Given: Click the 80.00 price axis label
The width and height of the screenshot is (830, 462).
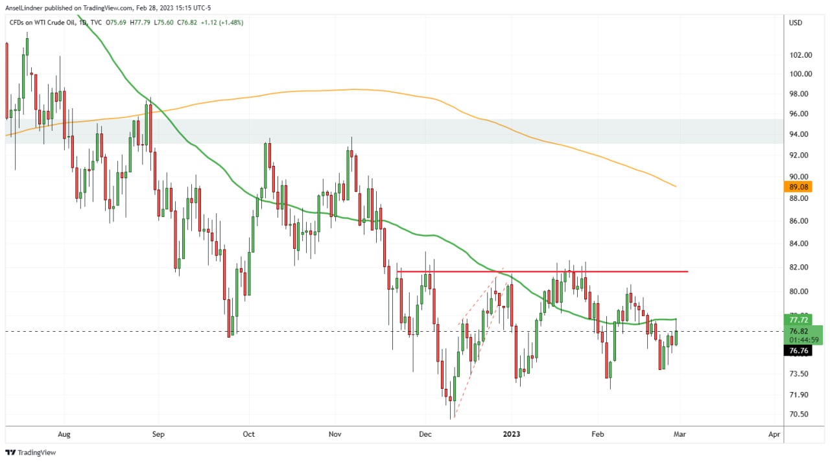Looking at the screenshot, I should pos(799,292).
